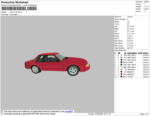Select the MERAH2 red color swatch
The width and height of the screenshot is (150, 116).
pos(121,74)
